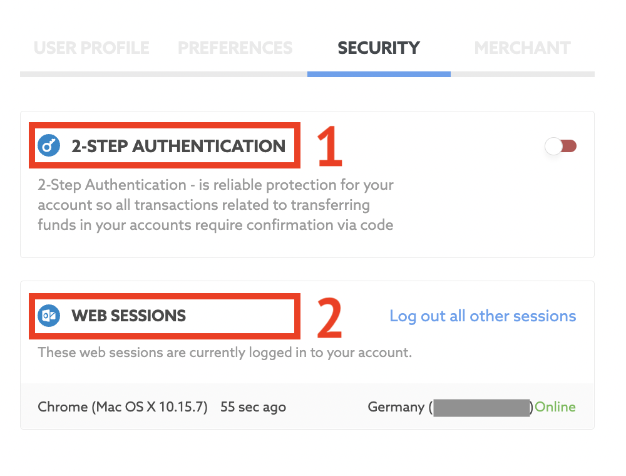Click Log out all other sessions
626x476 pixels.
coord(483,316)
